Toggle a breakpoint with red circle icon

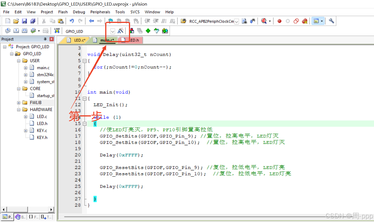[x=279, y=21]
